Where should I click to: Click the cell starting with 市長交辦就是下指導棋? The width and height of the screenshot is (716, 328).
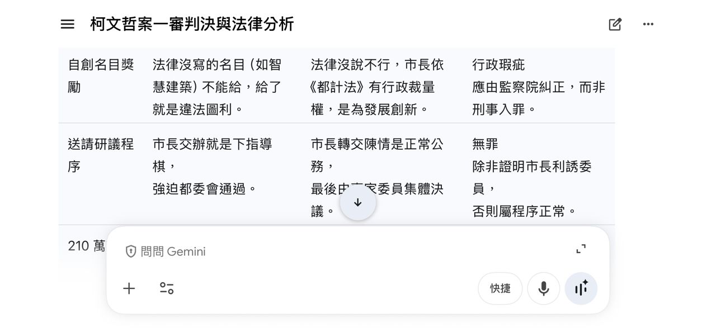213,167
